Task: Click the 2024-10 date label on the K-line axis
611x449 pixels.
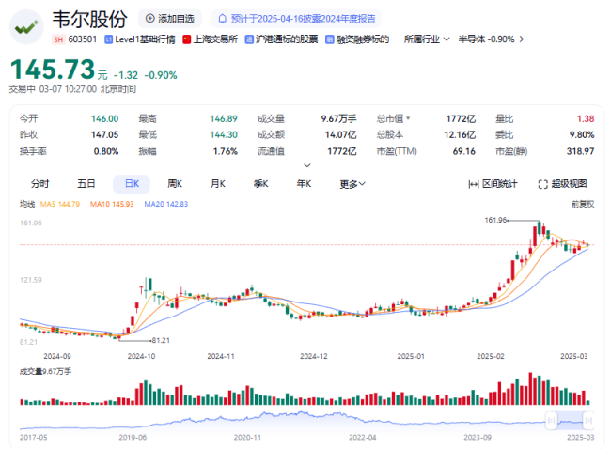Action: [x=141, y=356]
